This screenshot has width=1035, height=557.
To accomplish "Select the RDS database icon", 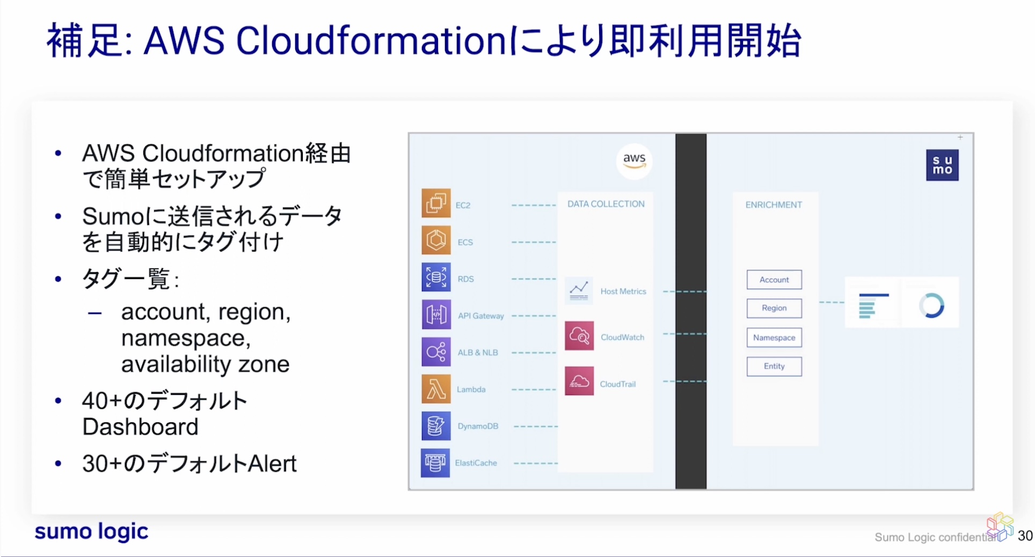I will pyautogui.click(x=436, y=277).
